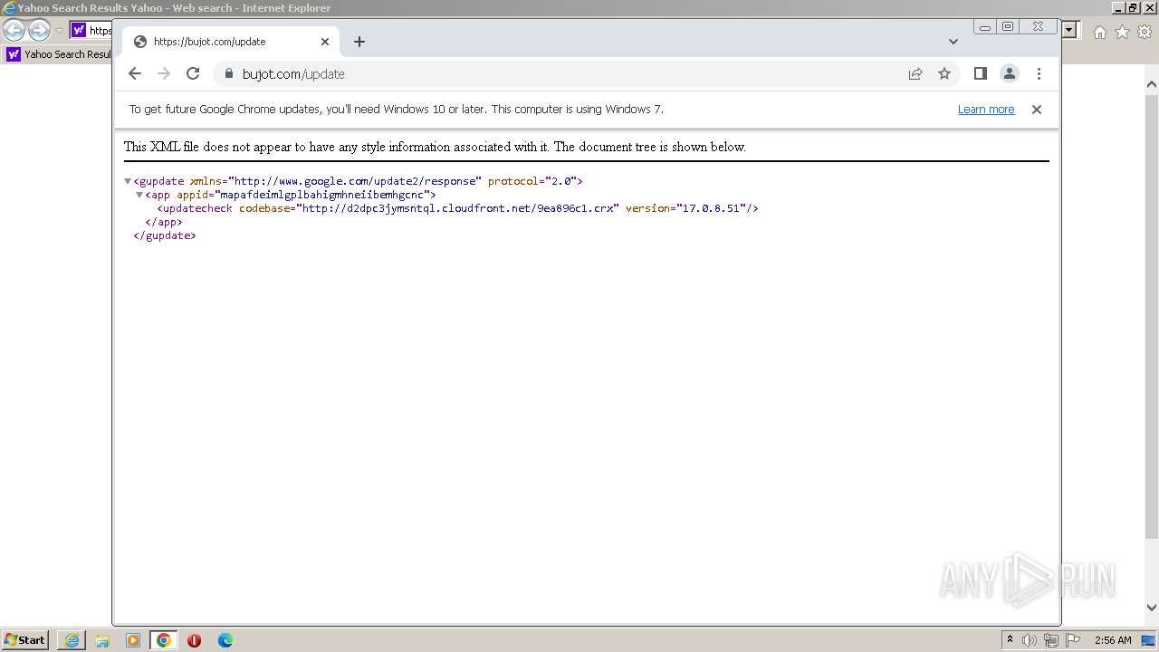The image size is (1159, 652).
Task: Open Learn more link about Chrome updates
Action: 986,110
